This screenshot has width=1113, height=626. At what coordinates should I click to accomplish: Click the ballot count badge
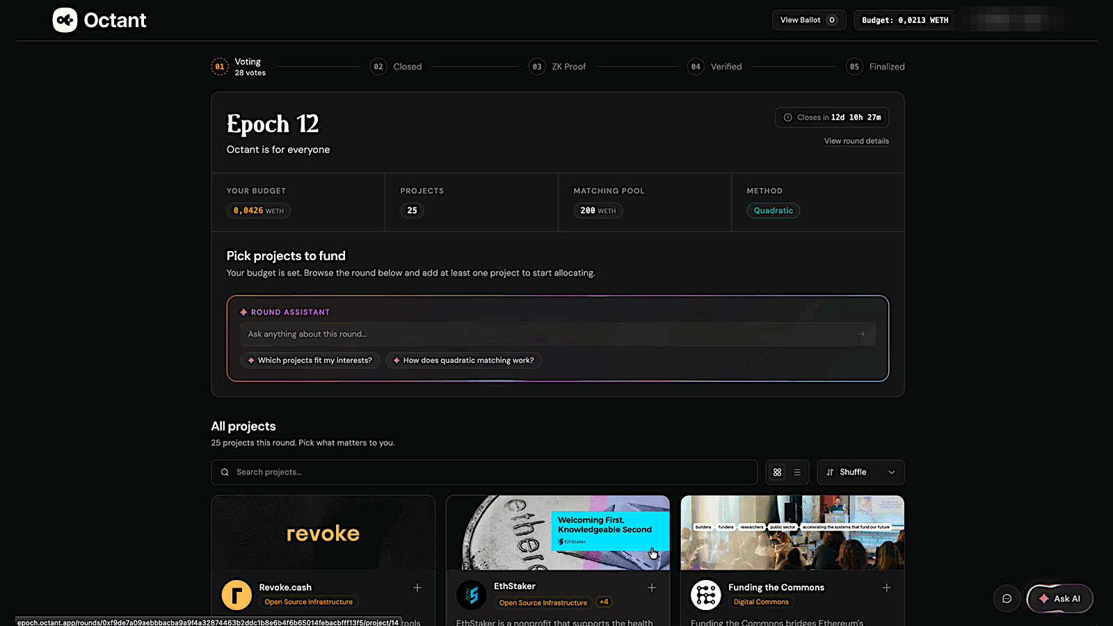831,20
